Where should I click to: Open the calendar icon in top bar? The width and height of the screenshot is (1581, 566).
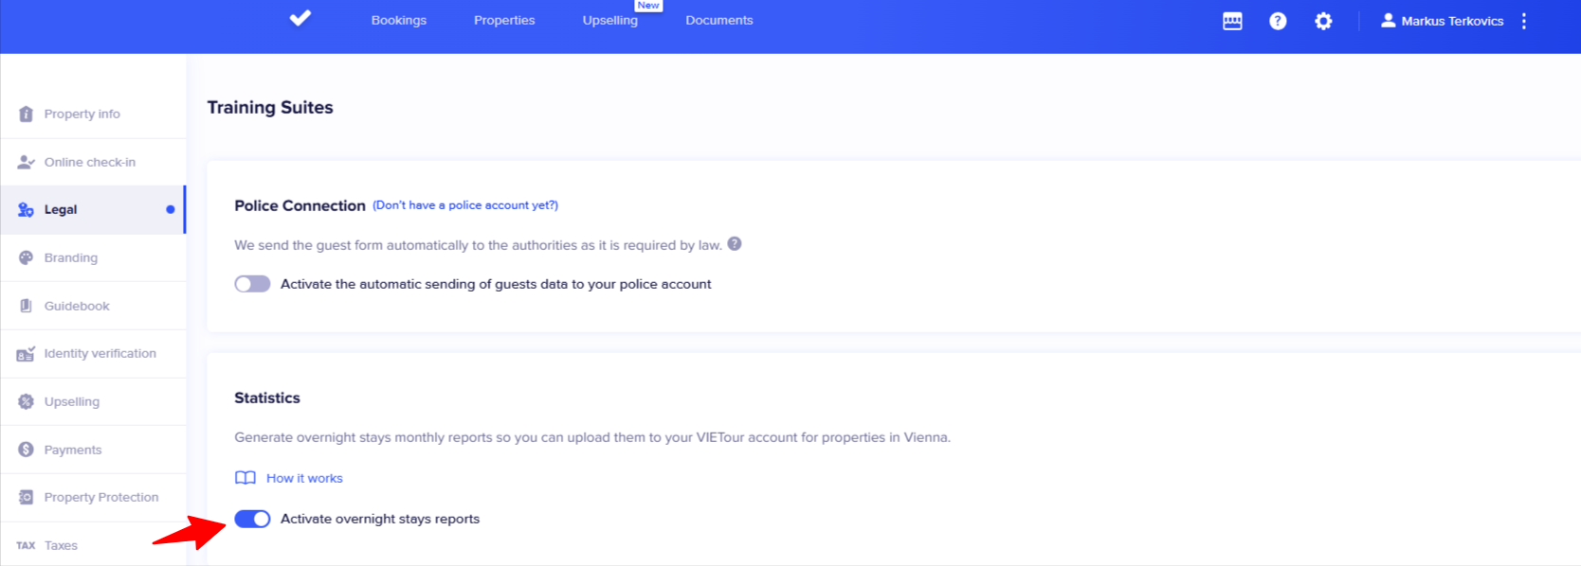pyautogui.click(x=1232, y=21)
